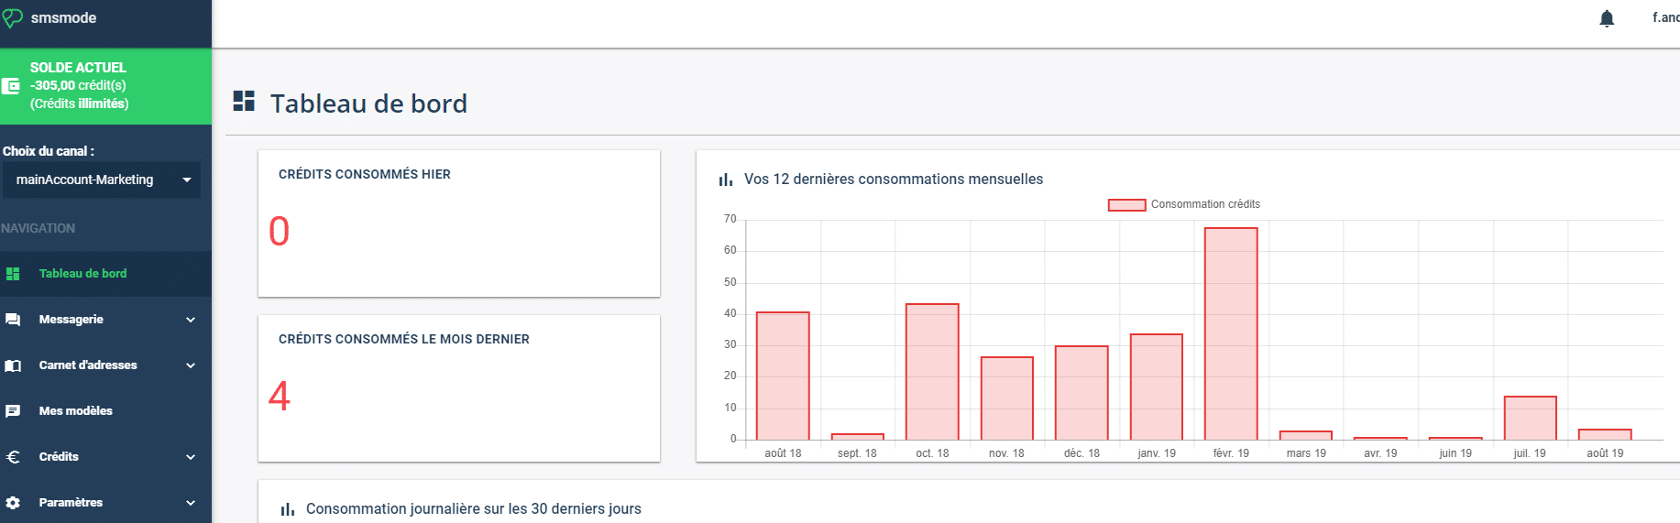Open Mes modèles menu item
Screen dimensions: 1680x523
point(105,411)
